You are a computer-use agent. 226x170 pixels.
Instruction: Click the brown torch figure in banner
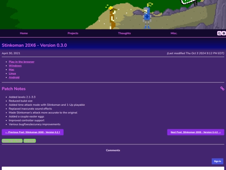(x=112, y=18)
